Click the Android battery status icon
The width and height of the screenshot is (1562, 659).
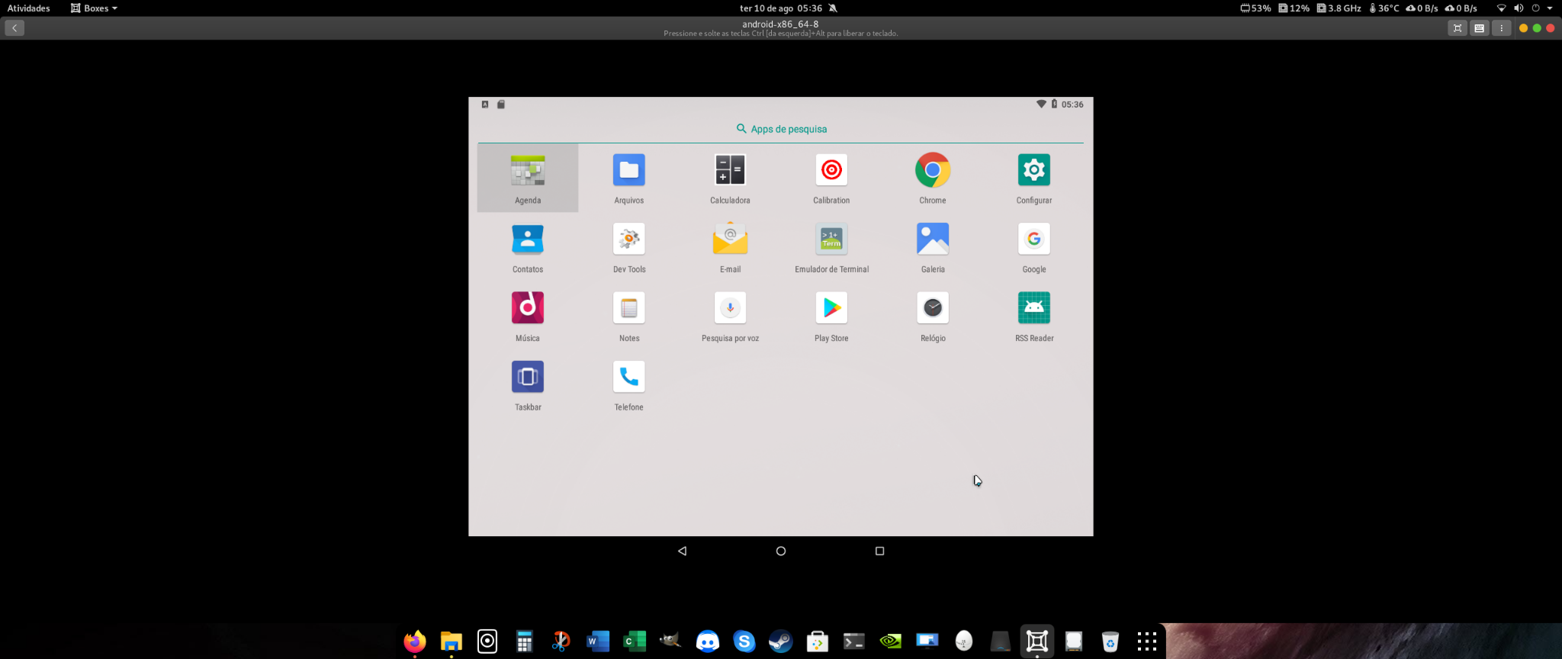(1054, 104)
